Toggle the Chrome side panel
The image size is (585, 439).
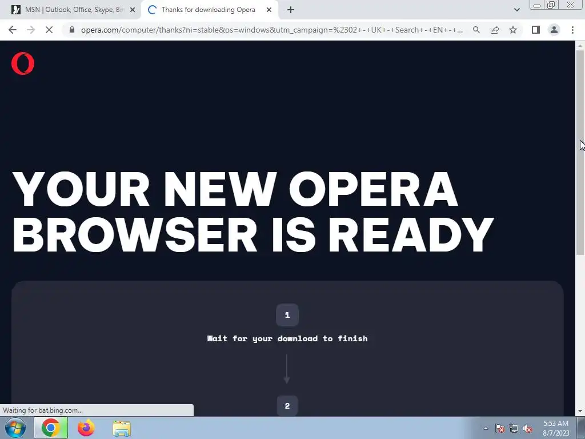click(536, 30)
